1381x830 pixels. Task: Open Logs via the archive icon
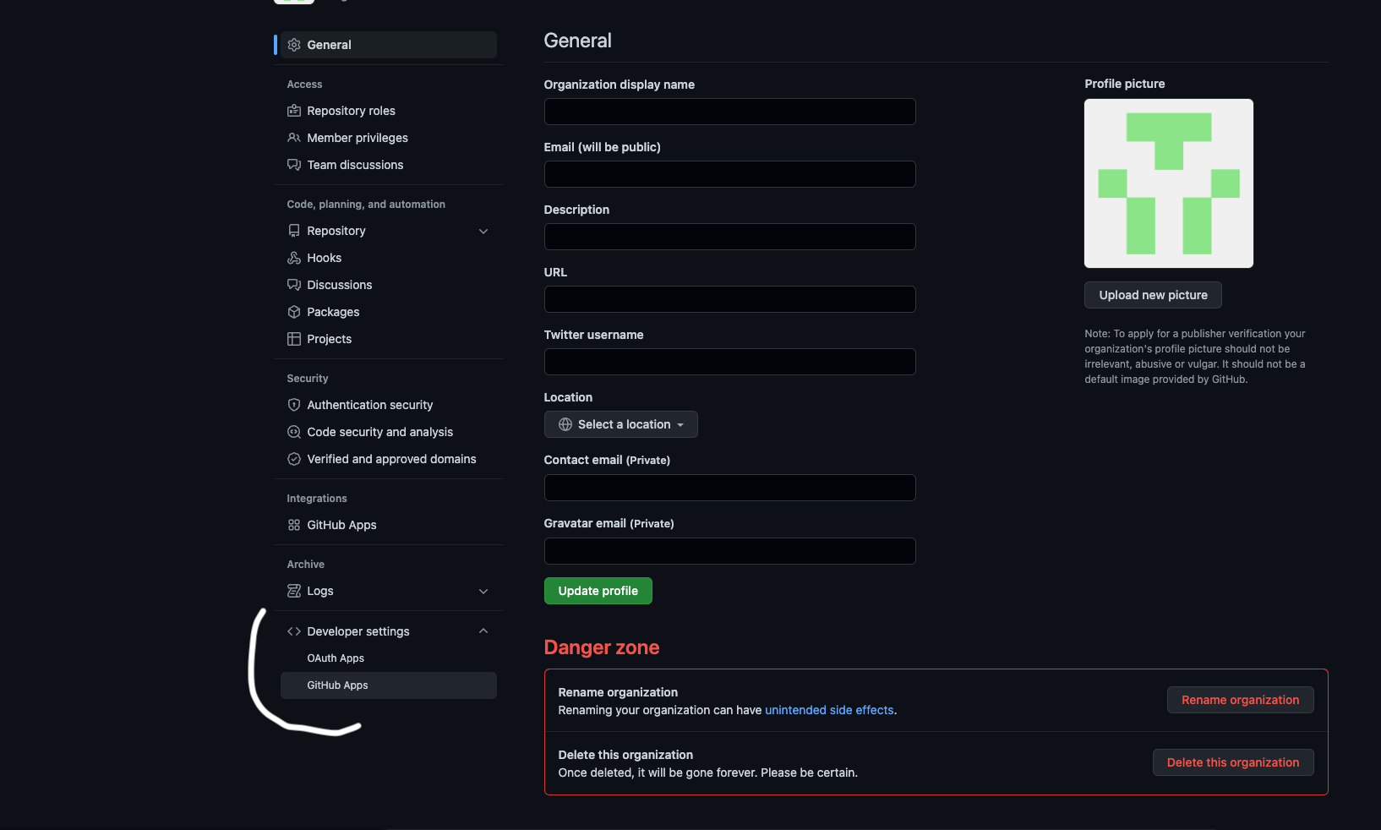tap(293, 591)
